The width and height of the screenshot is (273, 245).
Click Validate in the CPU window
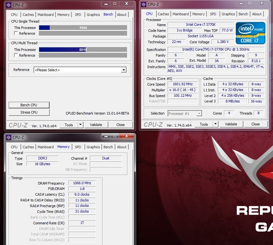coord(231,124)
